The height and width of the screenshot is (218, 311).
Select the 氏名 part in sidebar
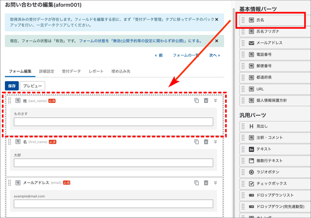pyautogui.click(x=275, y=20)
